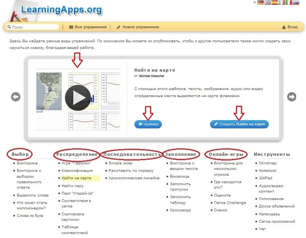Click the Инструменты category heading

tap(272, 154)
